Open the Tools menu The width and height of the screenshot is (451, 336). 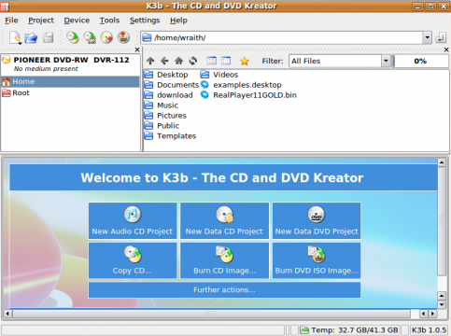109,21
